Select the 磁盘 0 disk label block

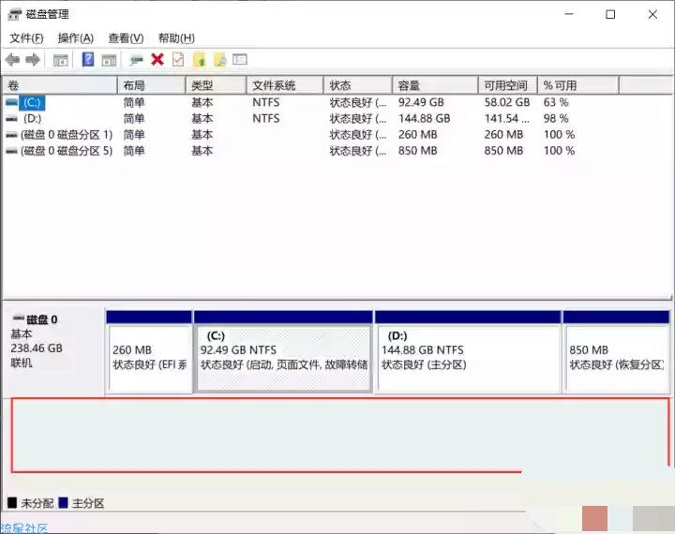click(52, 351)
